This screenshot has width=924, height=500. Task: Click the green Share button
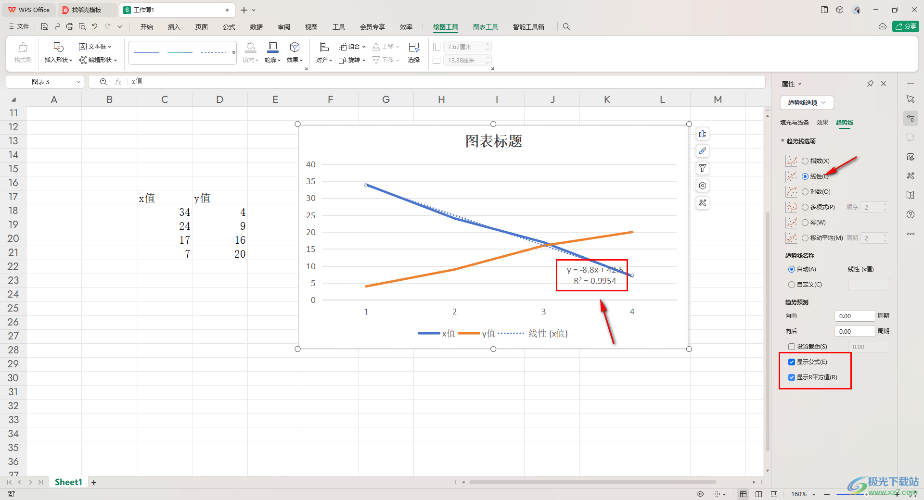tap(905, 26)
